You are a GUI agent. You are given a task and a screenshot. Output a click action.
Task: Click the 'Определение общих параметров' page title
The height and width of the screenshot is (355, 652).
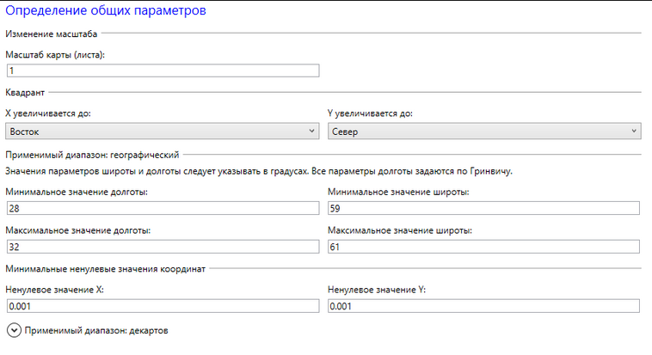click(x=106, y=12)
